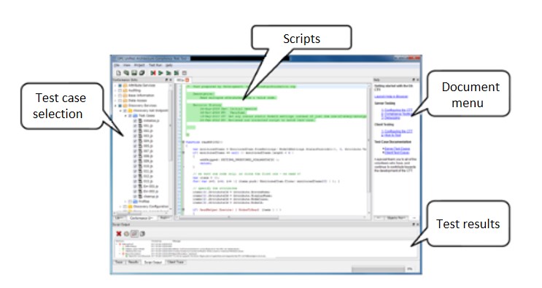Open the Server Test Cases link
Image resolution: width=542 pixels, height=288 pixels.
click(x=397, y=149)
